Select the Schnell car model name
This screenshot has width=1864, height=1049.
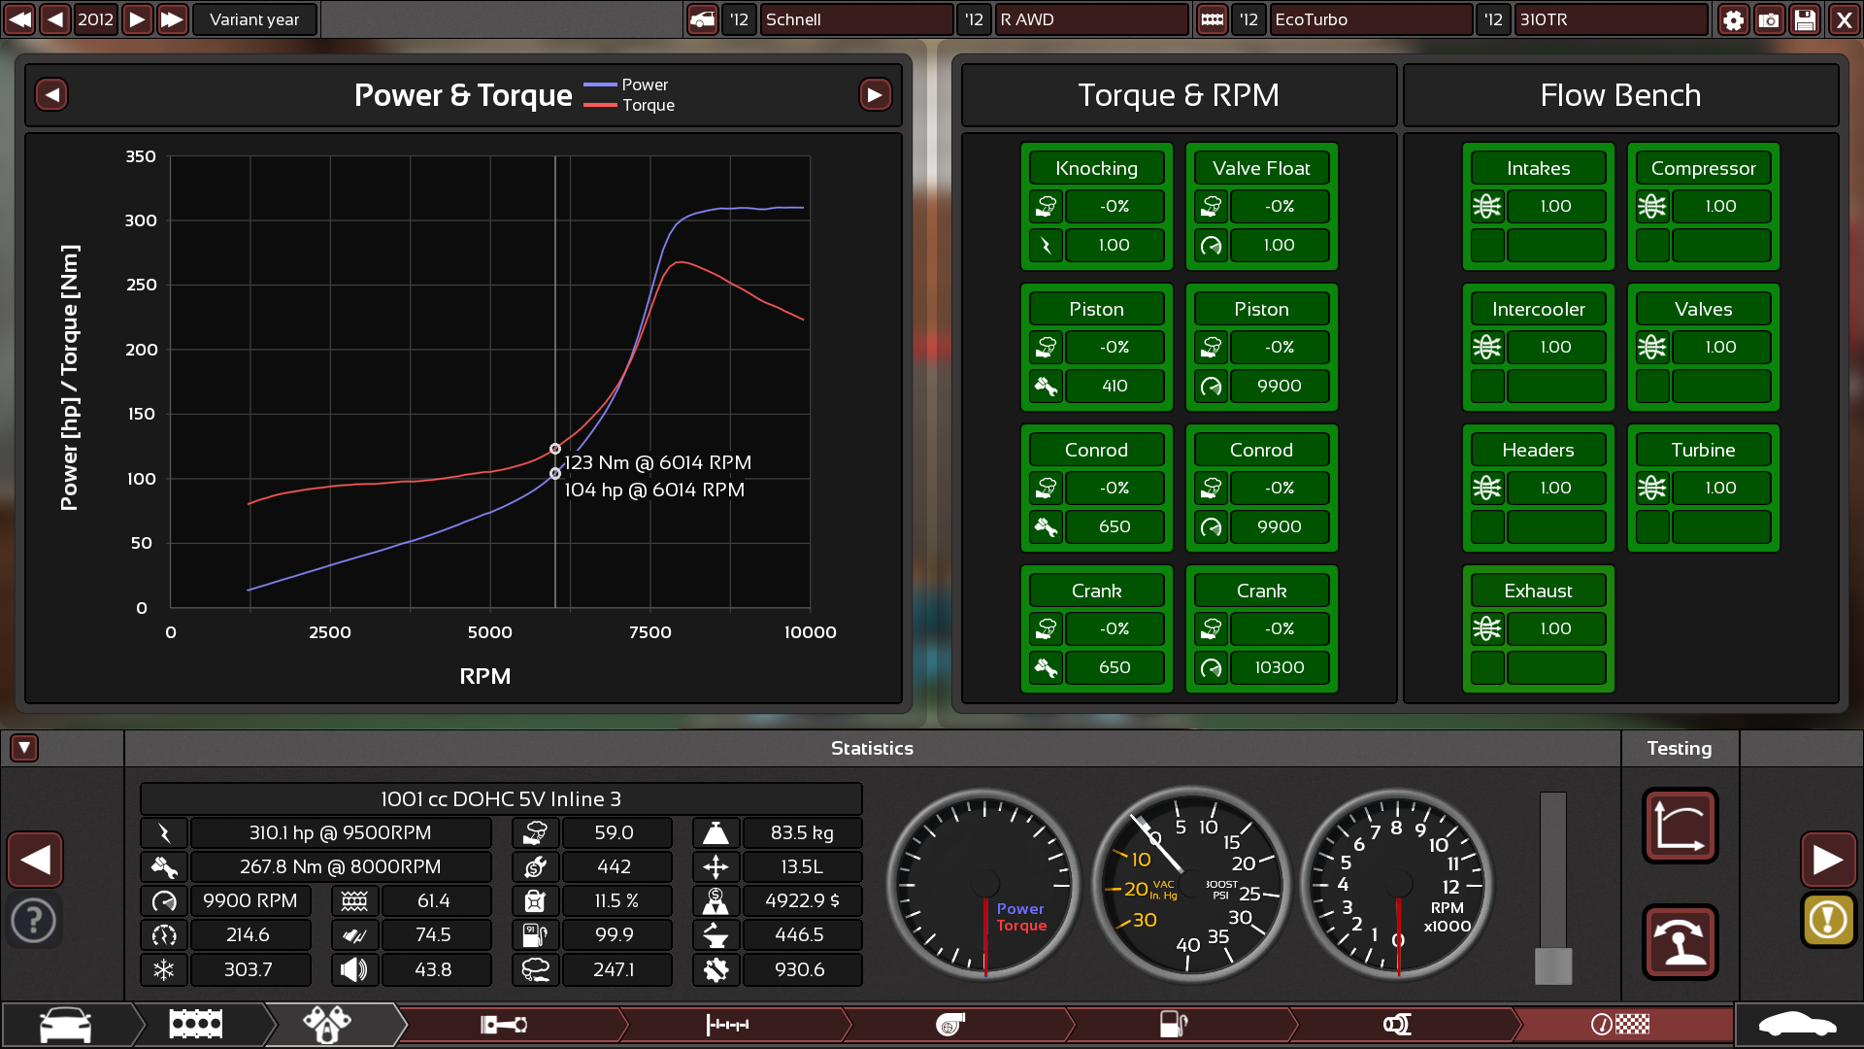[856, 19]
